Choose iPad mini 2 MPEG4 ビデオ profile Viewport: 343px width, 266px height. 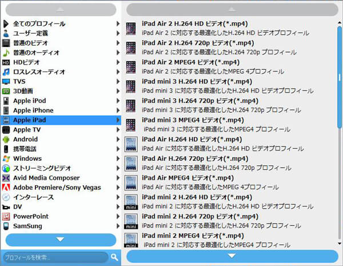pos(230,240)
